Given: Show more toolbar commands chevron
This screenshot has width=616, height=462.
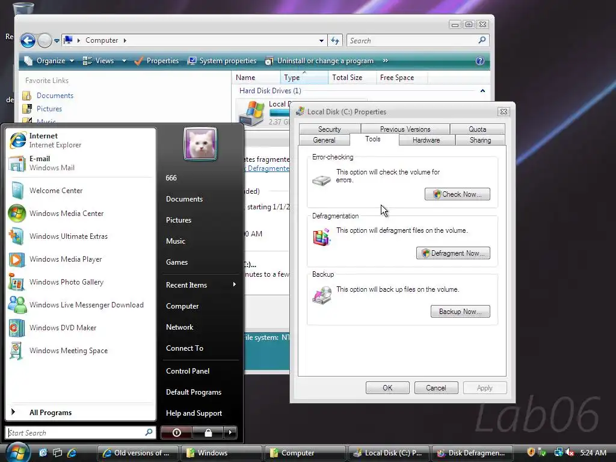Looking at the screenshot, I should click(x=386, y=61).
